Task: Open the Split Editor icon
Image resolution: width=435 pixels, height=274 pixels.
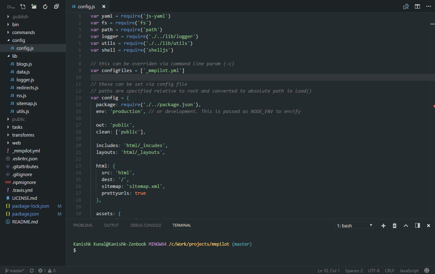Action: [417, 6]
